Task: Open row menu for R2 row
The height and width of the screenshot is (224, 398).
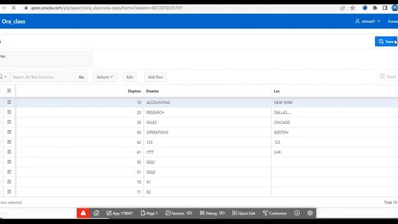Action: pyautogui.click(x=9, y=192)
